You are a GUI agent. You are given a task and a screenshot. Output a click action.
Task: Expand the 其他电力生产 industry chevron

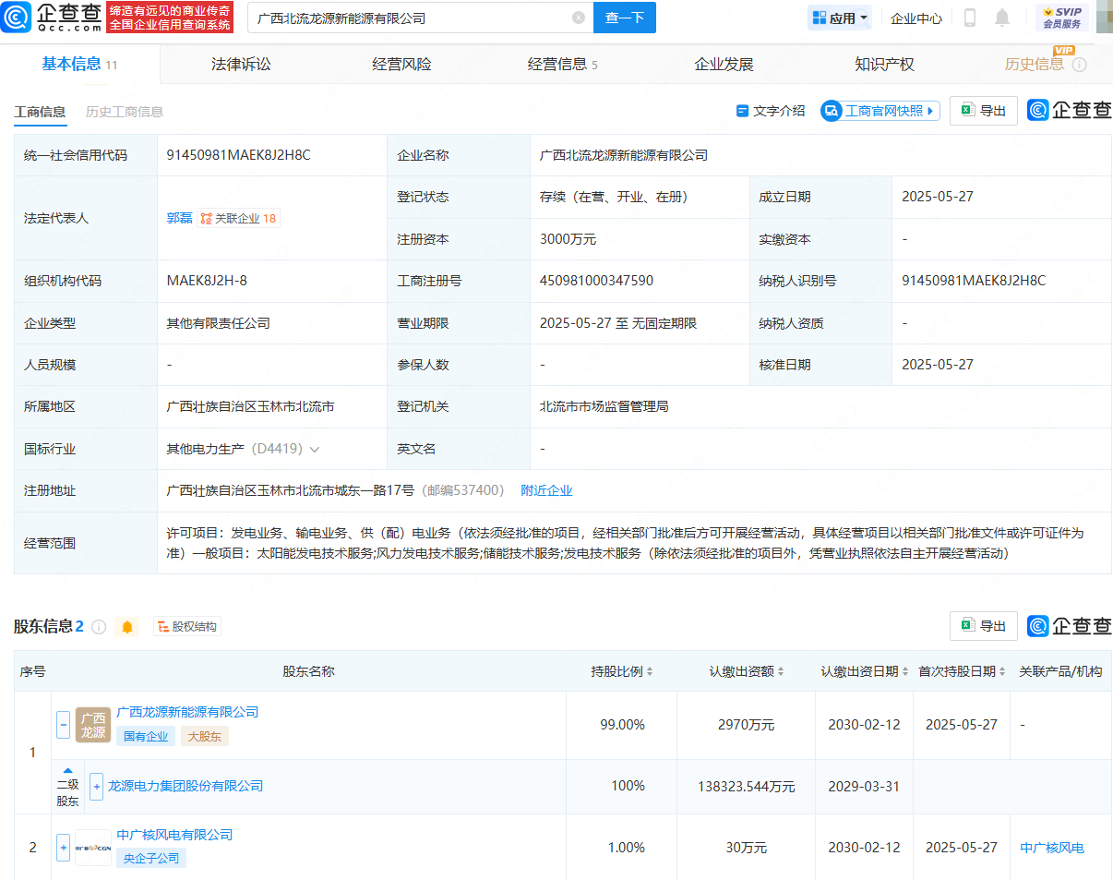[x=315, y=450]
